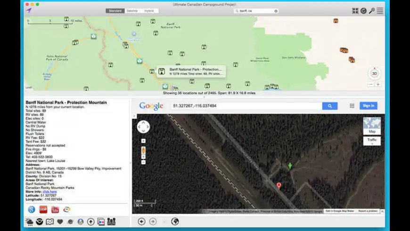Switch map to Standard view
Screen dimensions: 410x231
click(115, 11)
